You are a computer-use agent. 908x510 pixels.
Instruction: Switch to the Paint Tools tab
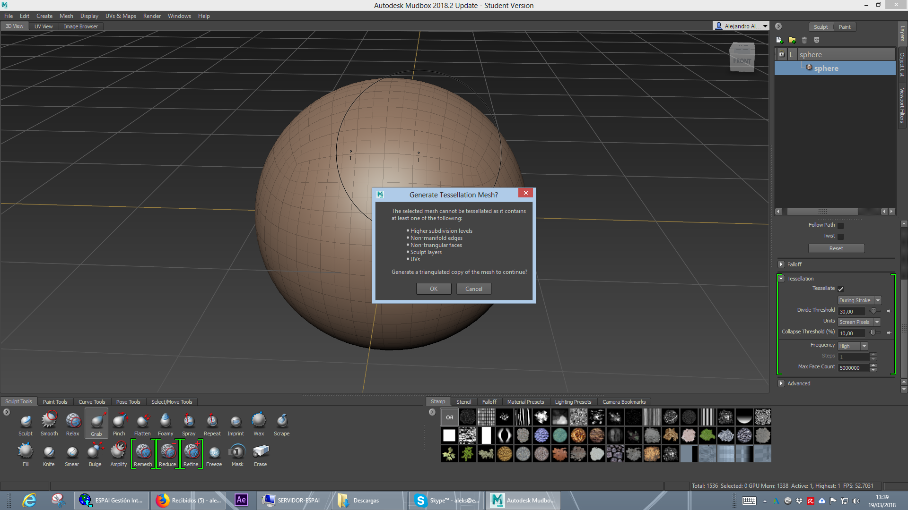coord(55,402)
